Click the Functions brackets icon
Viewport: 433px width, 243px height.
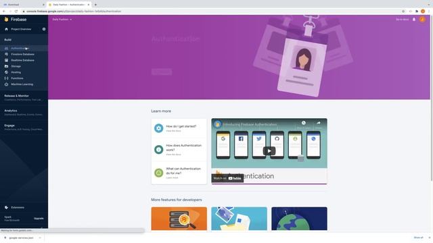[x=6, y=78]
